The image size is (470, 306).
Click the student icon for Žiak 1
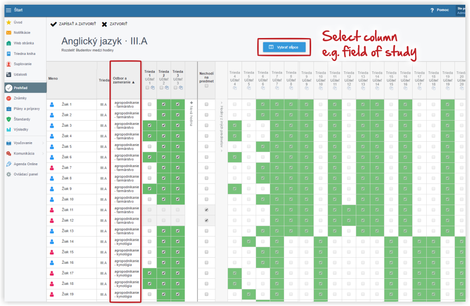(52, 105)
